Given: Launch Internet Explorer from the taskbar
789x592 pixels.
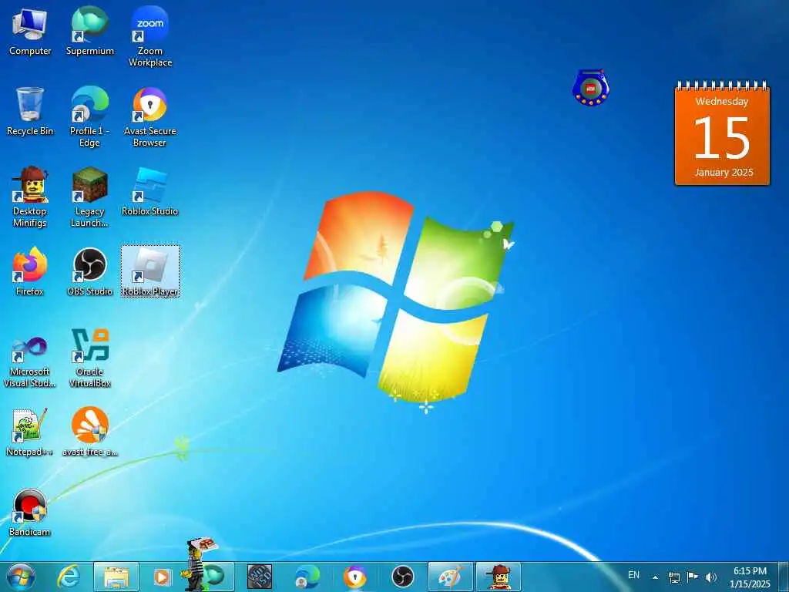Looking at the screenshot, I should (x=69, y=577).
